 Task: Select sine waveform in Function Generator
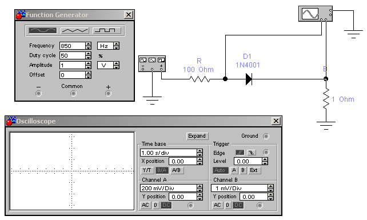click(43, 30)
